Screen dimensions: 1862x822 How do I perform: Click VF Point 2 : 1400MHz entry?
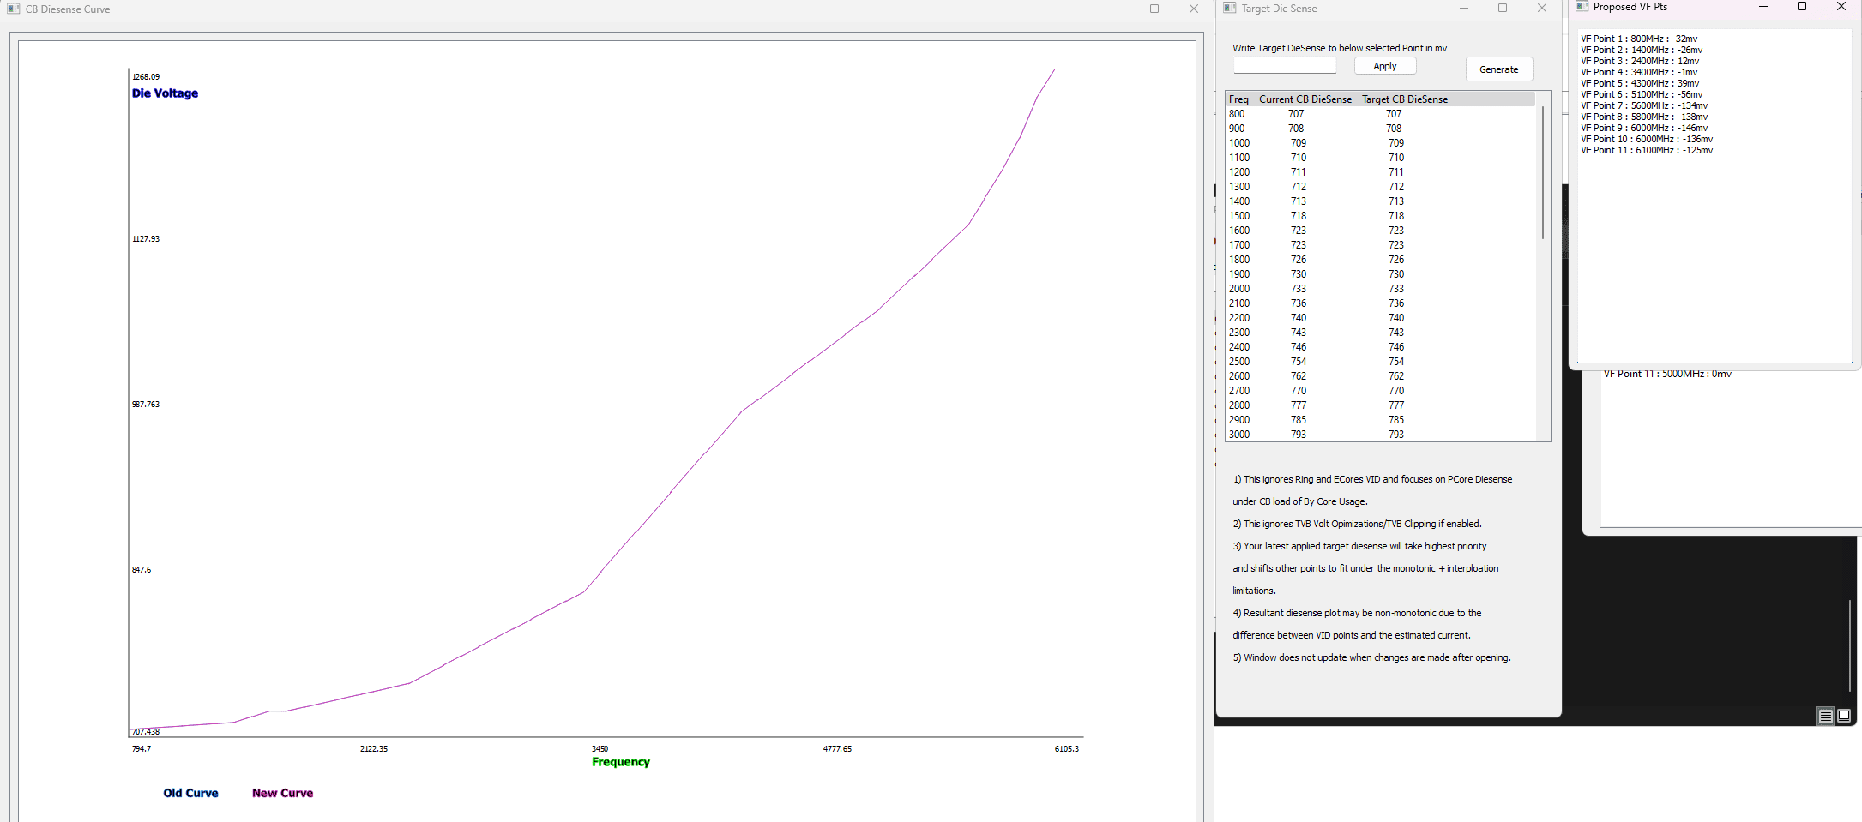1642,50
